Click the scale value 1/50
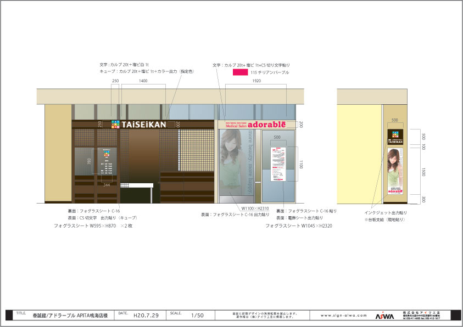This screenshot has width=463, height=327. point(197,315)
